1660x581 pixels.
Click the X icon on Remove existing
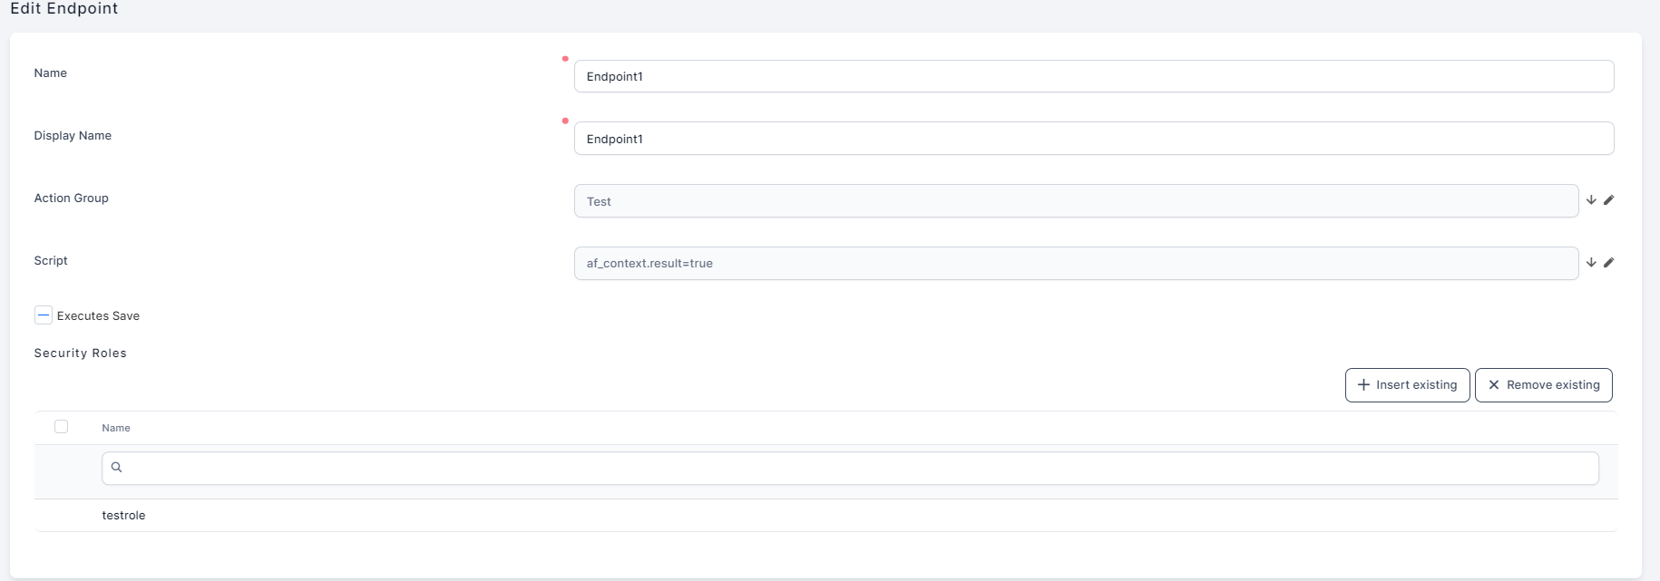[1493, 385]
